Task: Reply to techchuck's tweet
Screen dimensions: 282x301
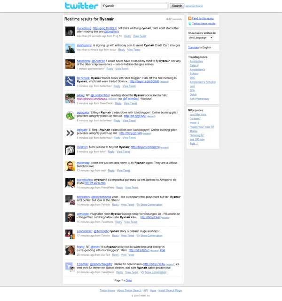Action: click(x=117, y=86)
